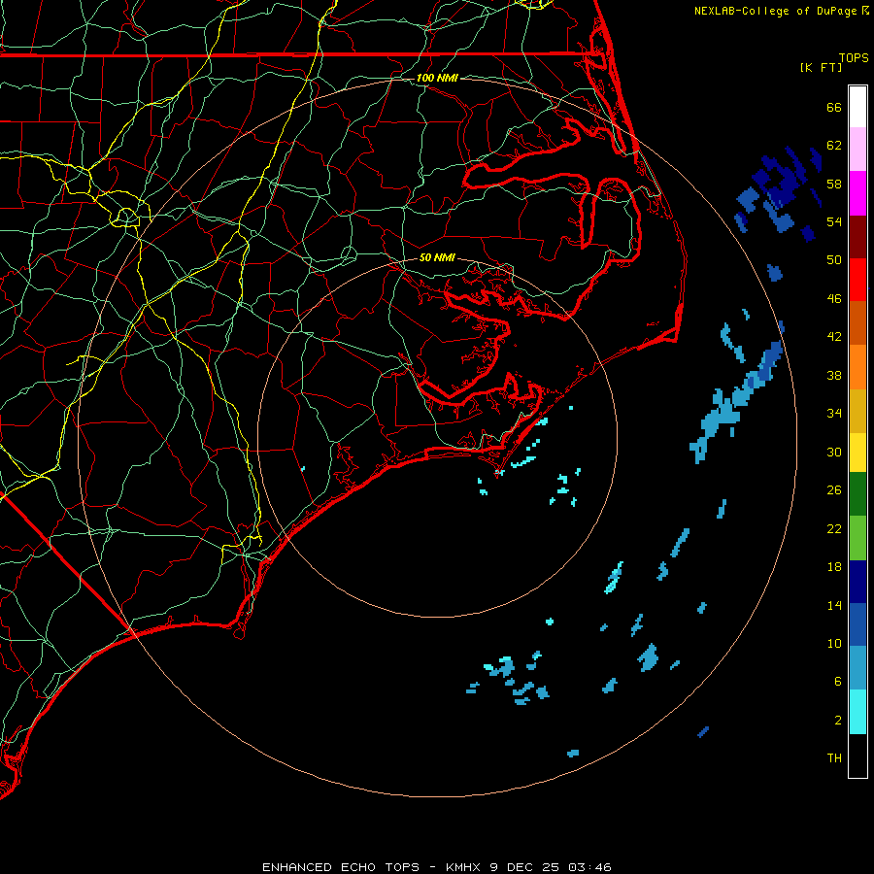
Task: Click the light green 26 kft legend swatch
Action: 857,538
